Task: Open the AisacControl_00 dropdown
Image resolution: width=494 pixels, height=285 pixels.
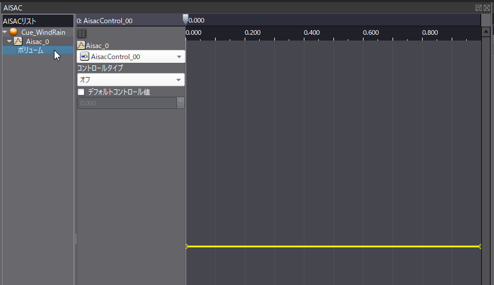Action: tap(131, 57)
